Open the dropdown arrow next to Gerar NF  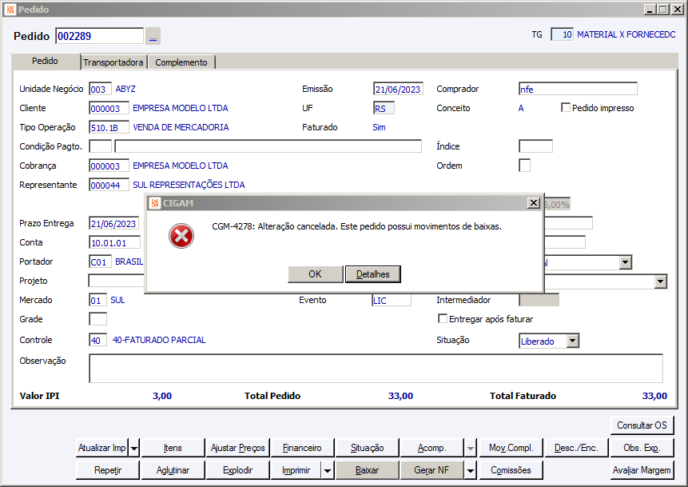pyautogui.click(x=471, y=470)
